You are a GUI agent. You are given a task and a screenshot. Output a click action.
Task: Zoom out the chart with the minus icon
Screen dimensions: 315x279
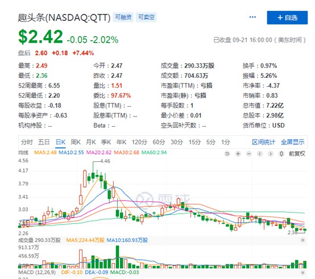point(249,154)
